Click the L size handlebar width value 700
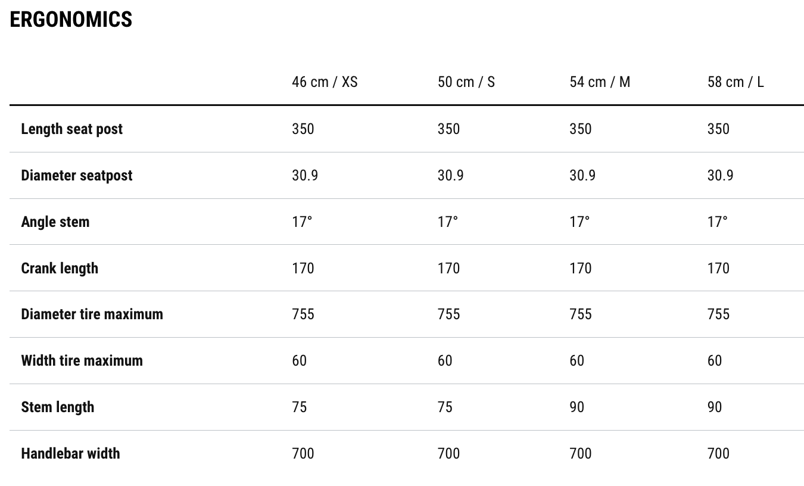This screenshot has height=486, width=804. [x=718, y=453]
